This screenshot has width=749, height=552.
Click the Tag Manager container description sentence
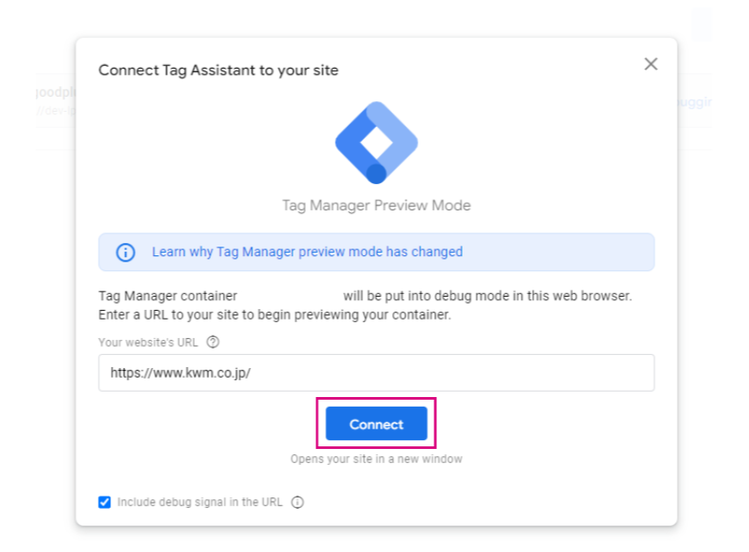(365, 296)
